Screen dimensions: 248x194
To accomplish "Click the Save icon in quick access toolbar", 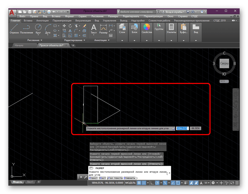I will coord(29,12).
